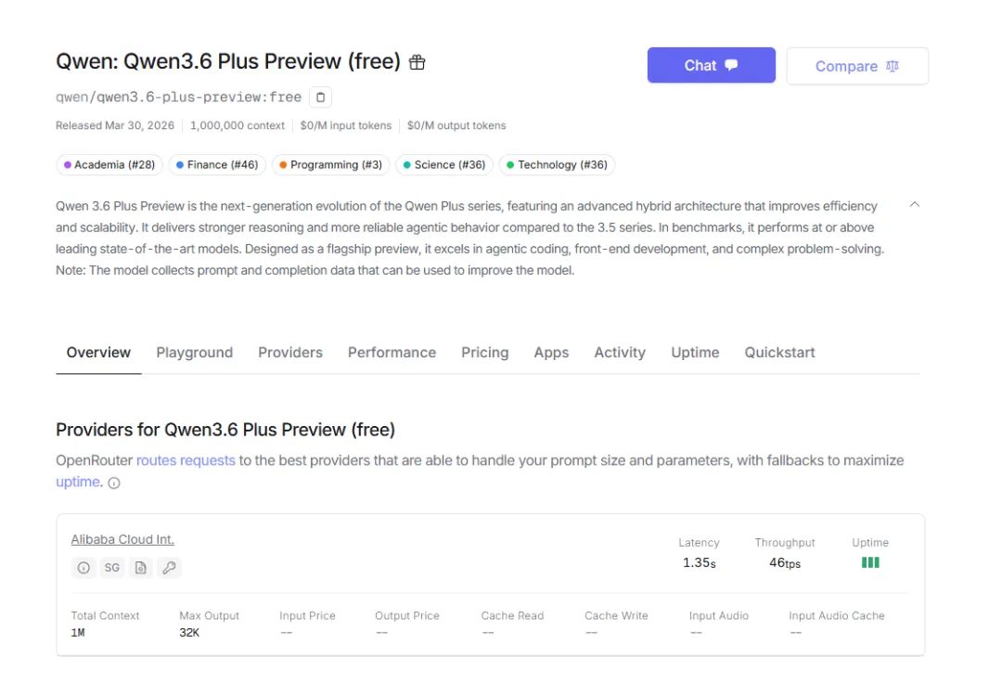Go to the Performance tab
Screen dimensions: 1002x697
click(x=392, y=353)
